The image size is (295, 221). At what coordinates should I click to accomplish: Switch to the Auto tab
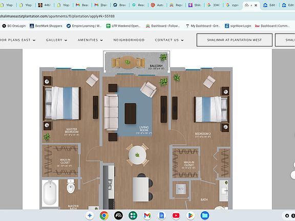pyautogui.click(x=158, y=5)
